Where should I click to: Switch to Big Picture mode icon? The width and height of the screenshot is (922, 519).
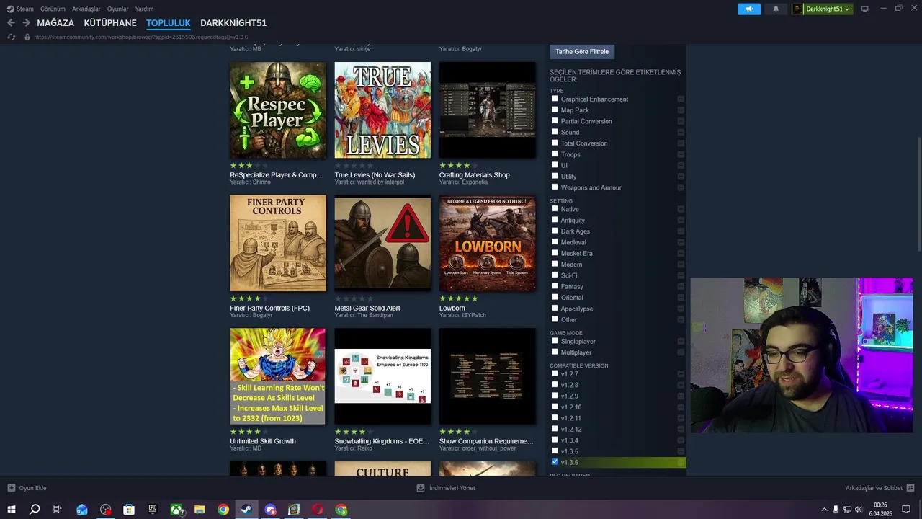[x=865, y=9]
